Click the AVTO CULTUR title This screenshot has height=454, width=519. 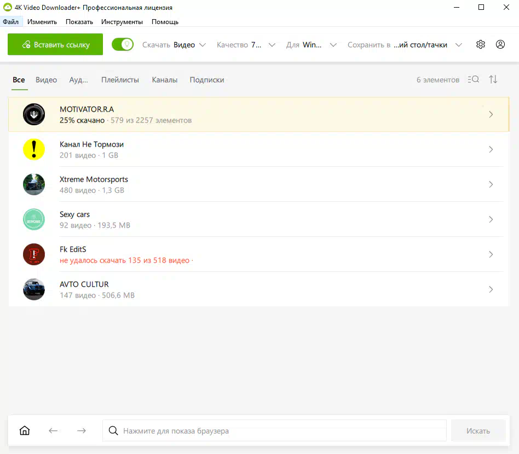point(84,284)
